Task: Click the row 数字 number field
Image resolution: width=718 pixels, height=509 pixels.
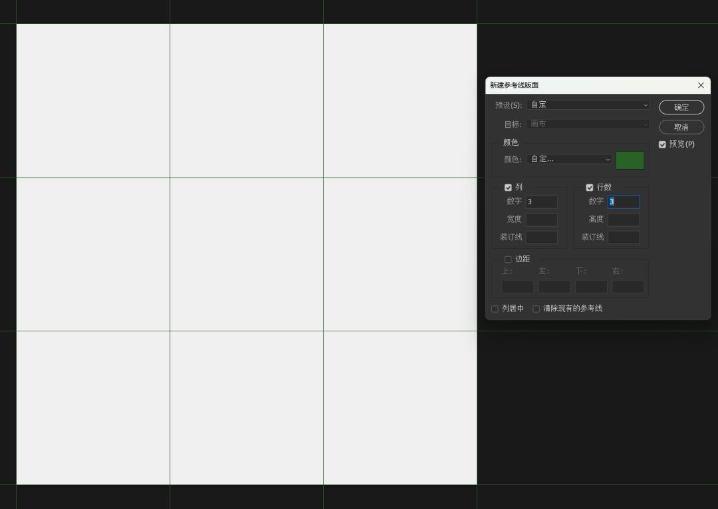Action: pos(624,202)
